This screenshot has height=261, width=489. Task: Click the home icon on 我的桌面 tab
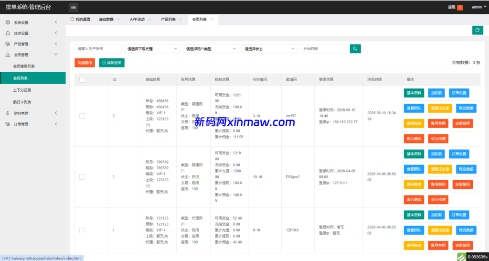click(73, 19)
